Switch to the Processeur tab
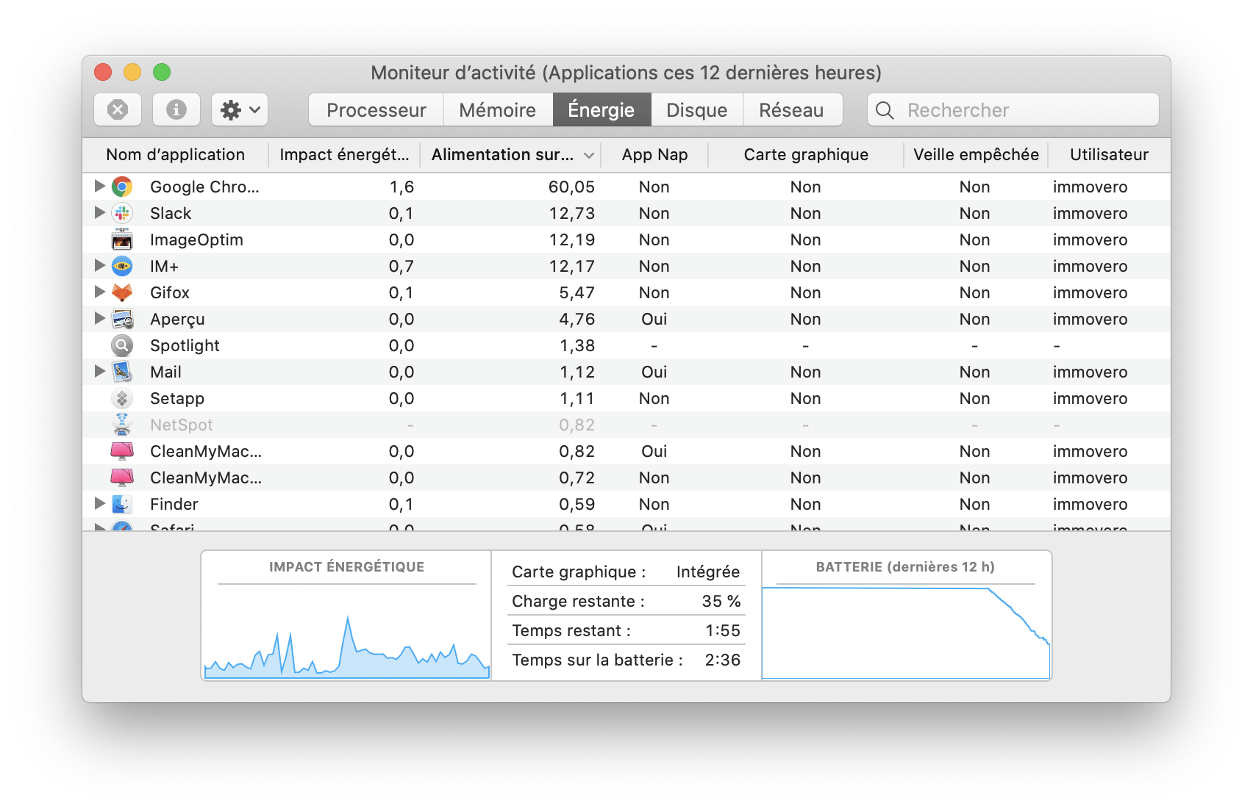 (x=376, y=110)
